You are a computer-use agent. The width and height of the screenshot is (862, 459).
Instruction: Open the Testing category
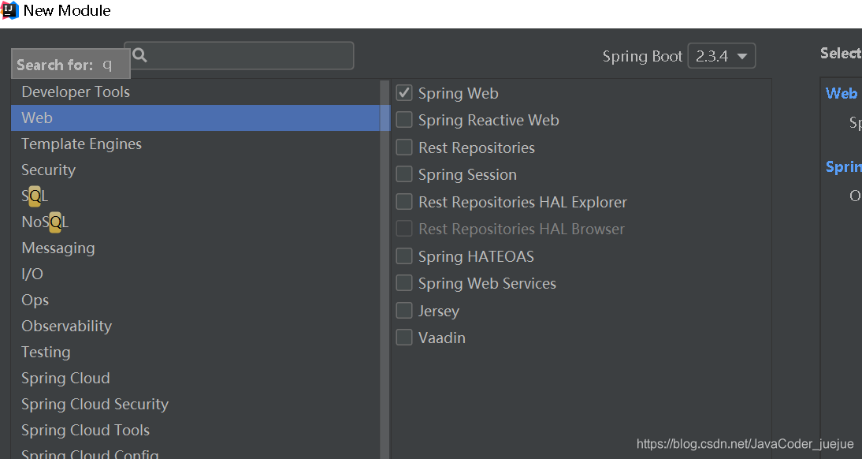[x=195, y=353]
